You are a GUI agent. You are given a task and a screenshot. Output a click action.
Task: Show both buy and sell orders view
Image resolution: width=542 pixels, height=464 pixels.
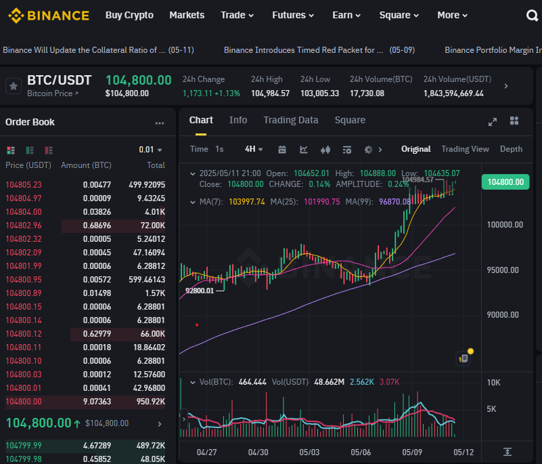tap(11, 150)
